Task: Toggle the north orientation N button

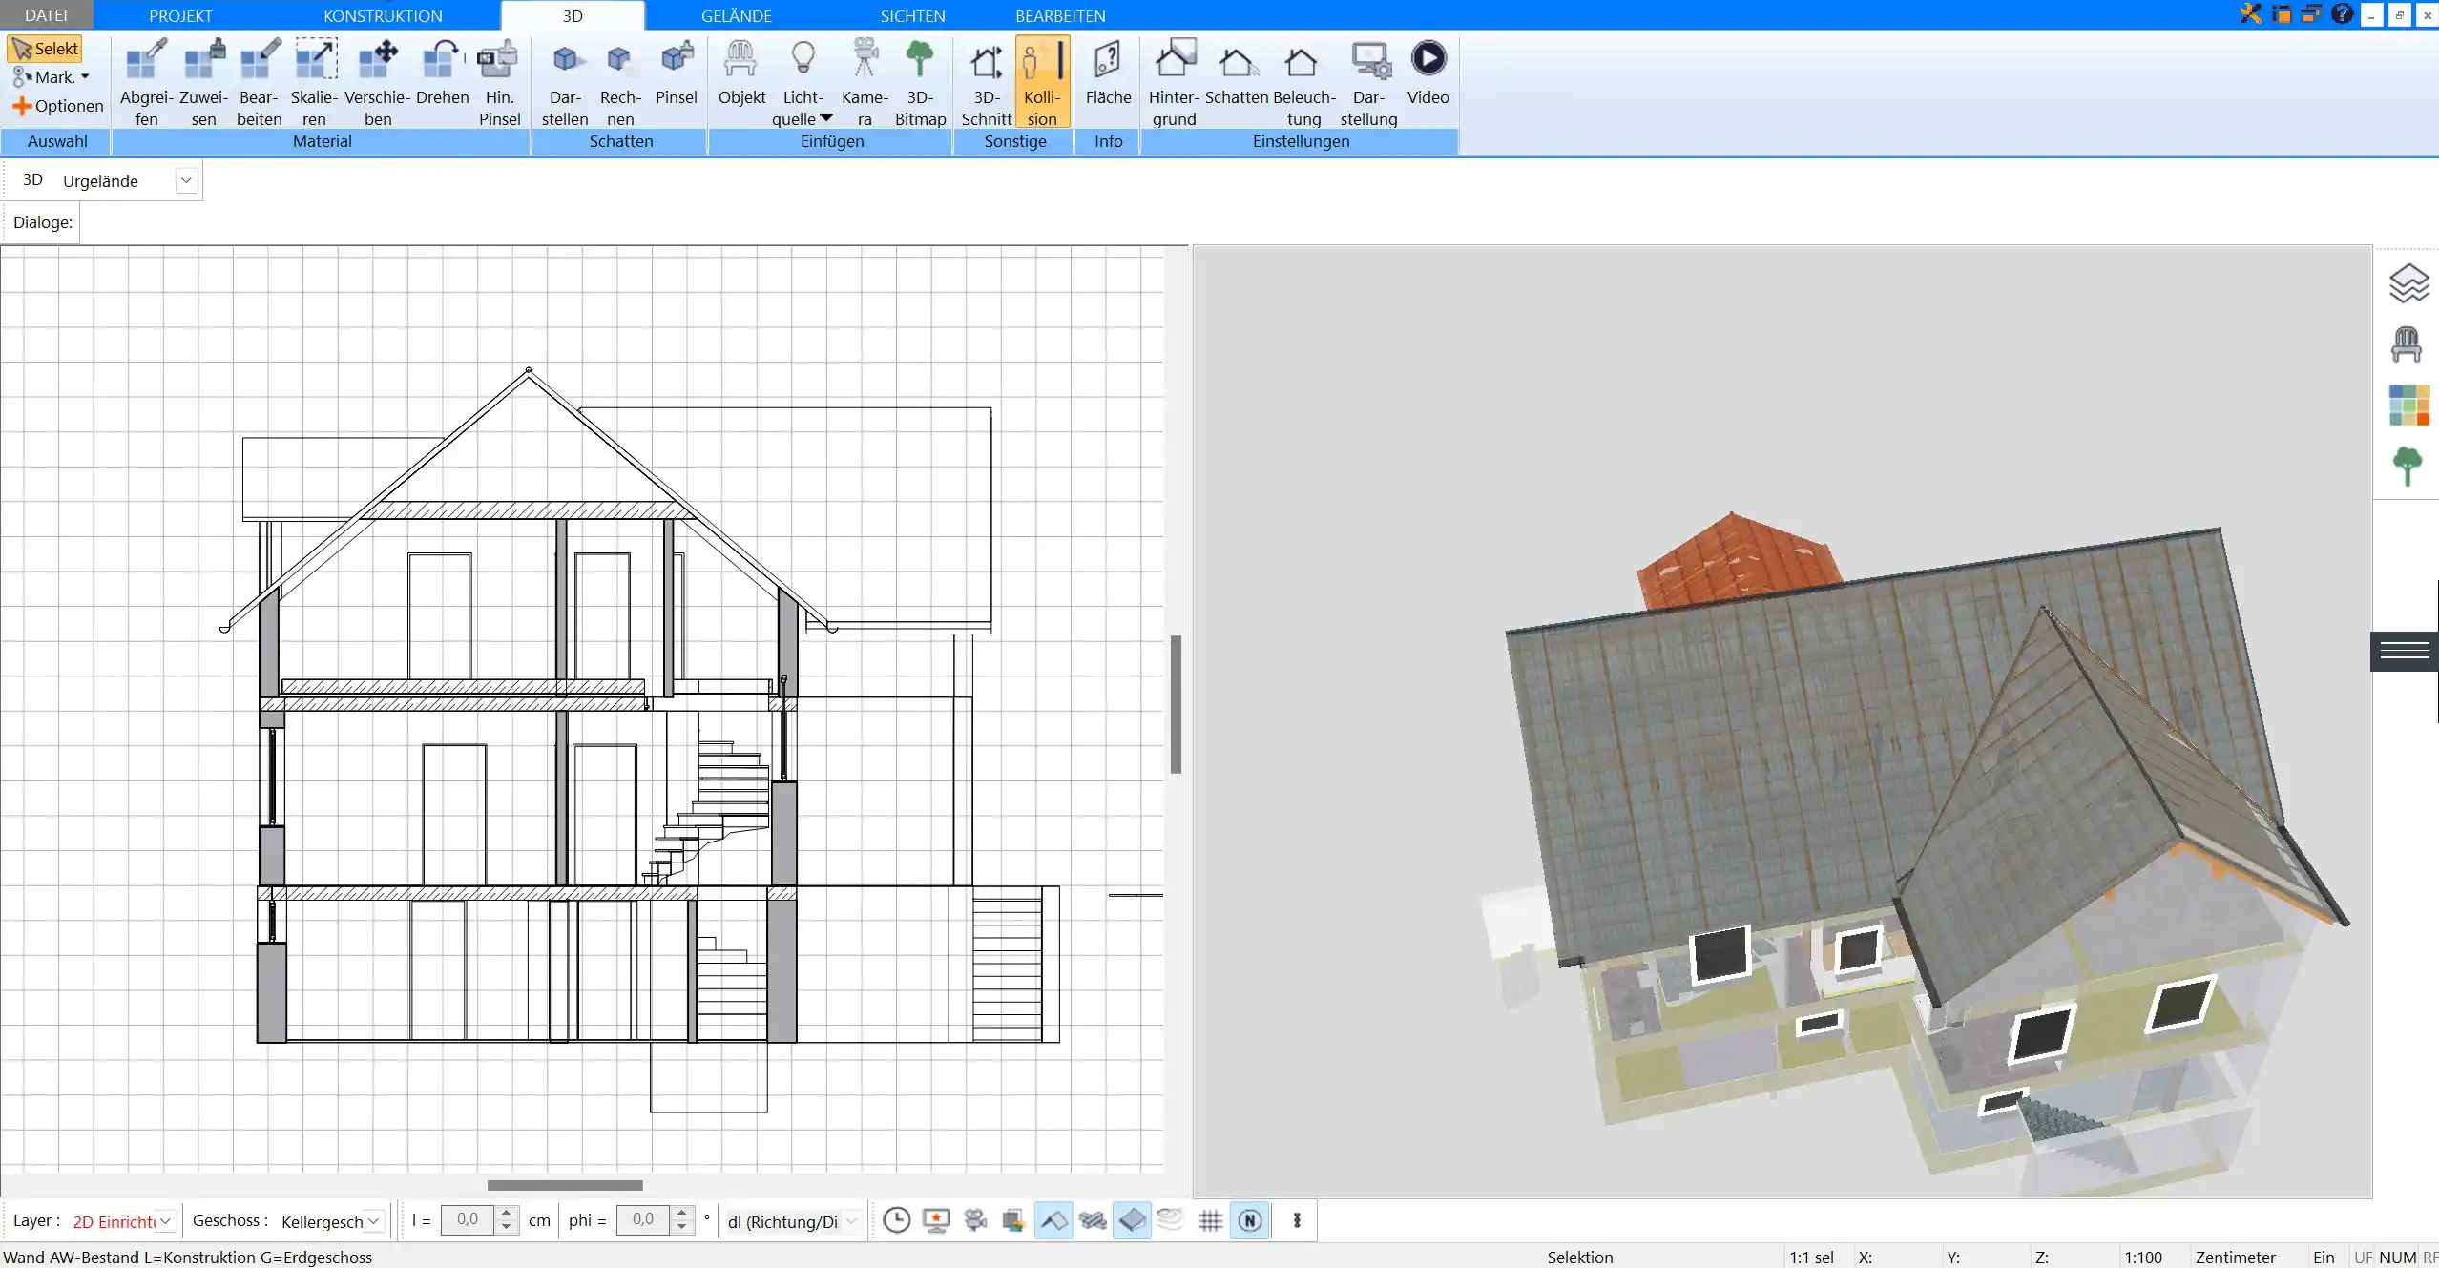Action: click(x=1250, y=1219)
